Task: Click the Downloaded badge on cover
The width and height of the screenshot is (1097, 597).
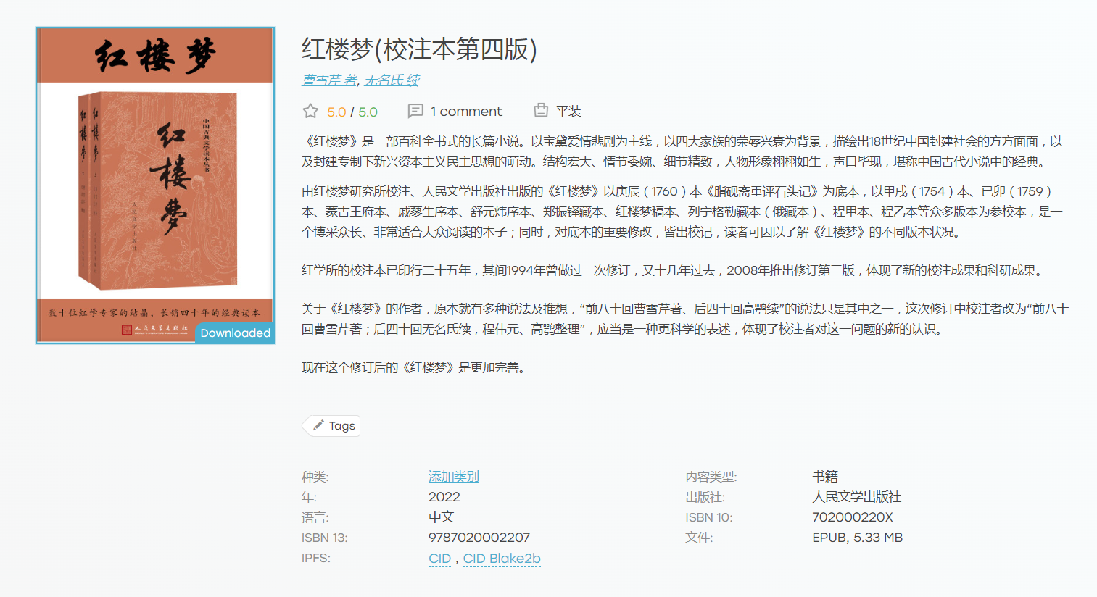Action: point(235,333)
